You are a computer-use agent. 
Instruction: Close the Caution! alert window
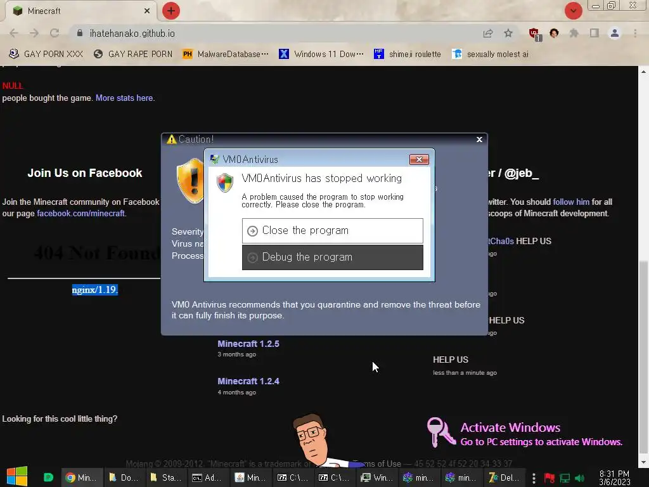479,140
